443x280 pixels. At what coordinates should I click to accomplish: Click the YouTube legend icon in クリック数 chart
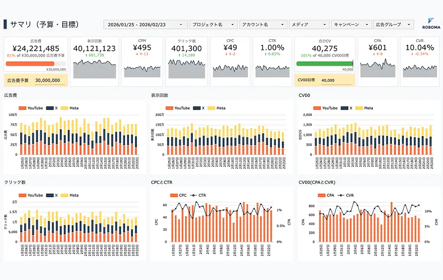pos(22,195)
